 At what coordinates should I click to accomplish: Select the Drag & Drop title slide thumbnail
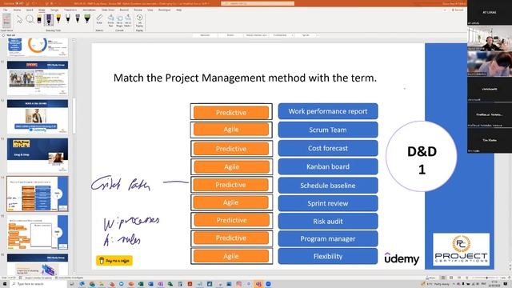pyautogui.click(x=38, y=155)
